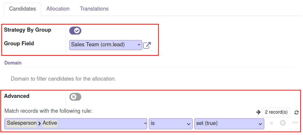The height and width of the screenshot is (135, 303).
Task: Select the Candidates tab
Action: (23, 9)
